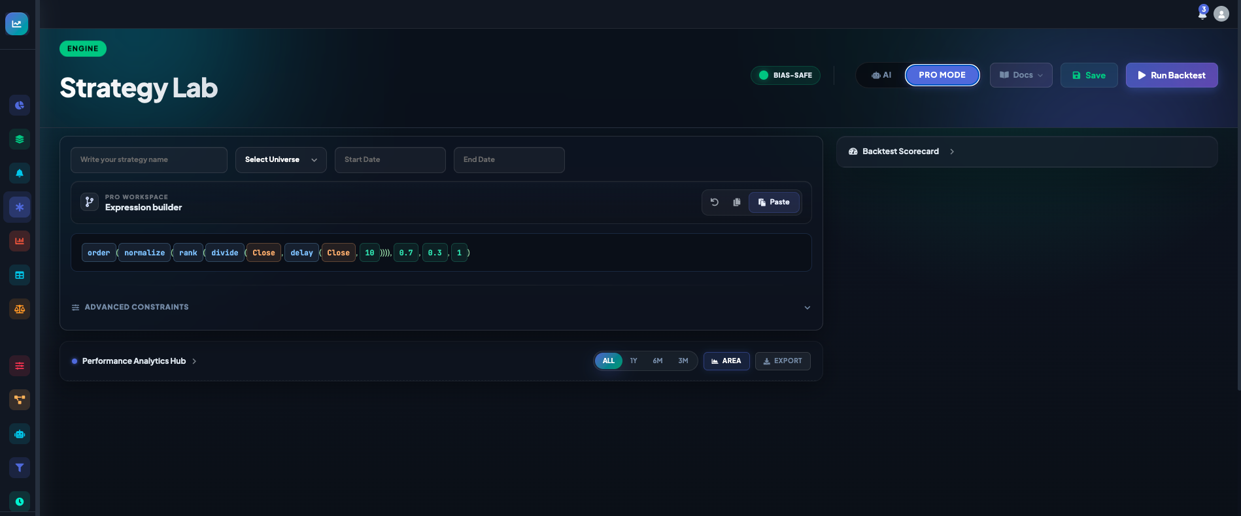Select the 'order' expression token
This screenshot has height=516, width=1241.
click(99, 253)
